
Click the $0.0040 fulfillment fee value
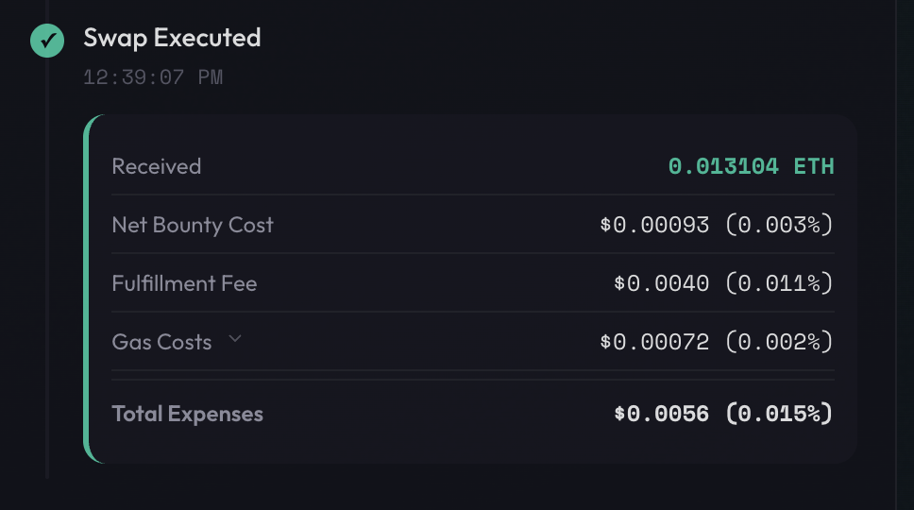click(x=661, y=283)
